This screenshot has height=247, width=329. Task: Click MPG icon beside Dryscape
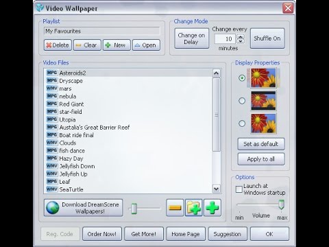tap(52, 80)
